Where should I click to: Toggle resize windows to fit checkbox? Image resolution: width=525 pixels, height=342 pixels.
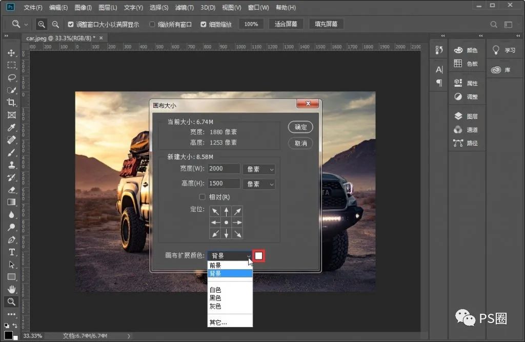click(x=71, y=24)
